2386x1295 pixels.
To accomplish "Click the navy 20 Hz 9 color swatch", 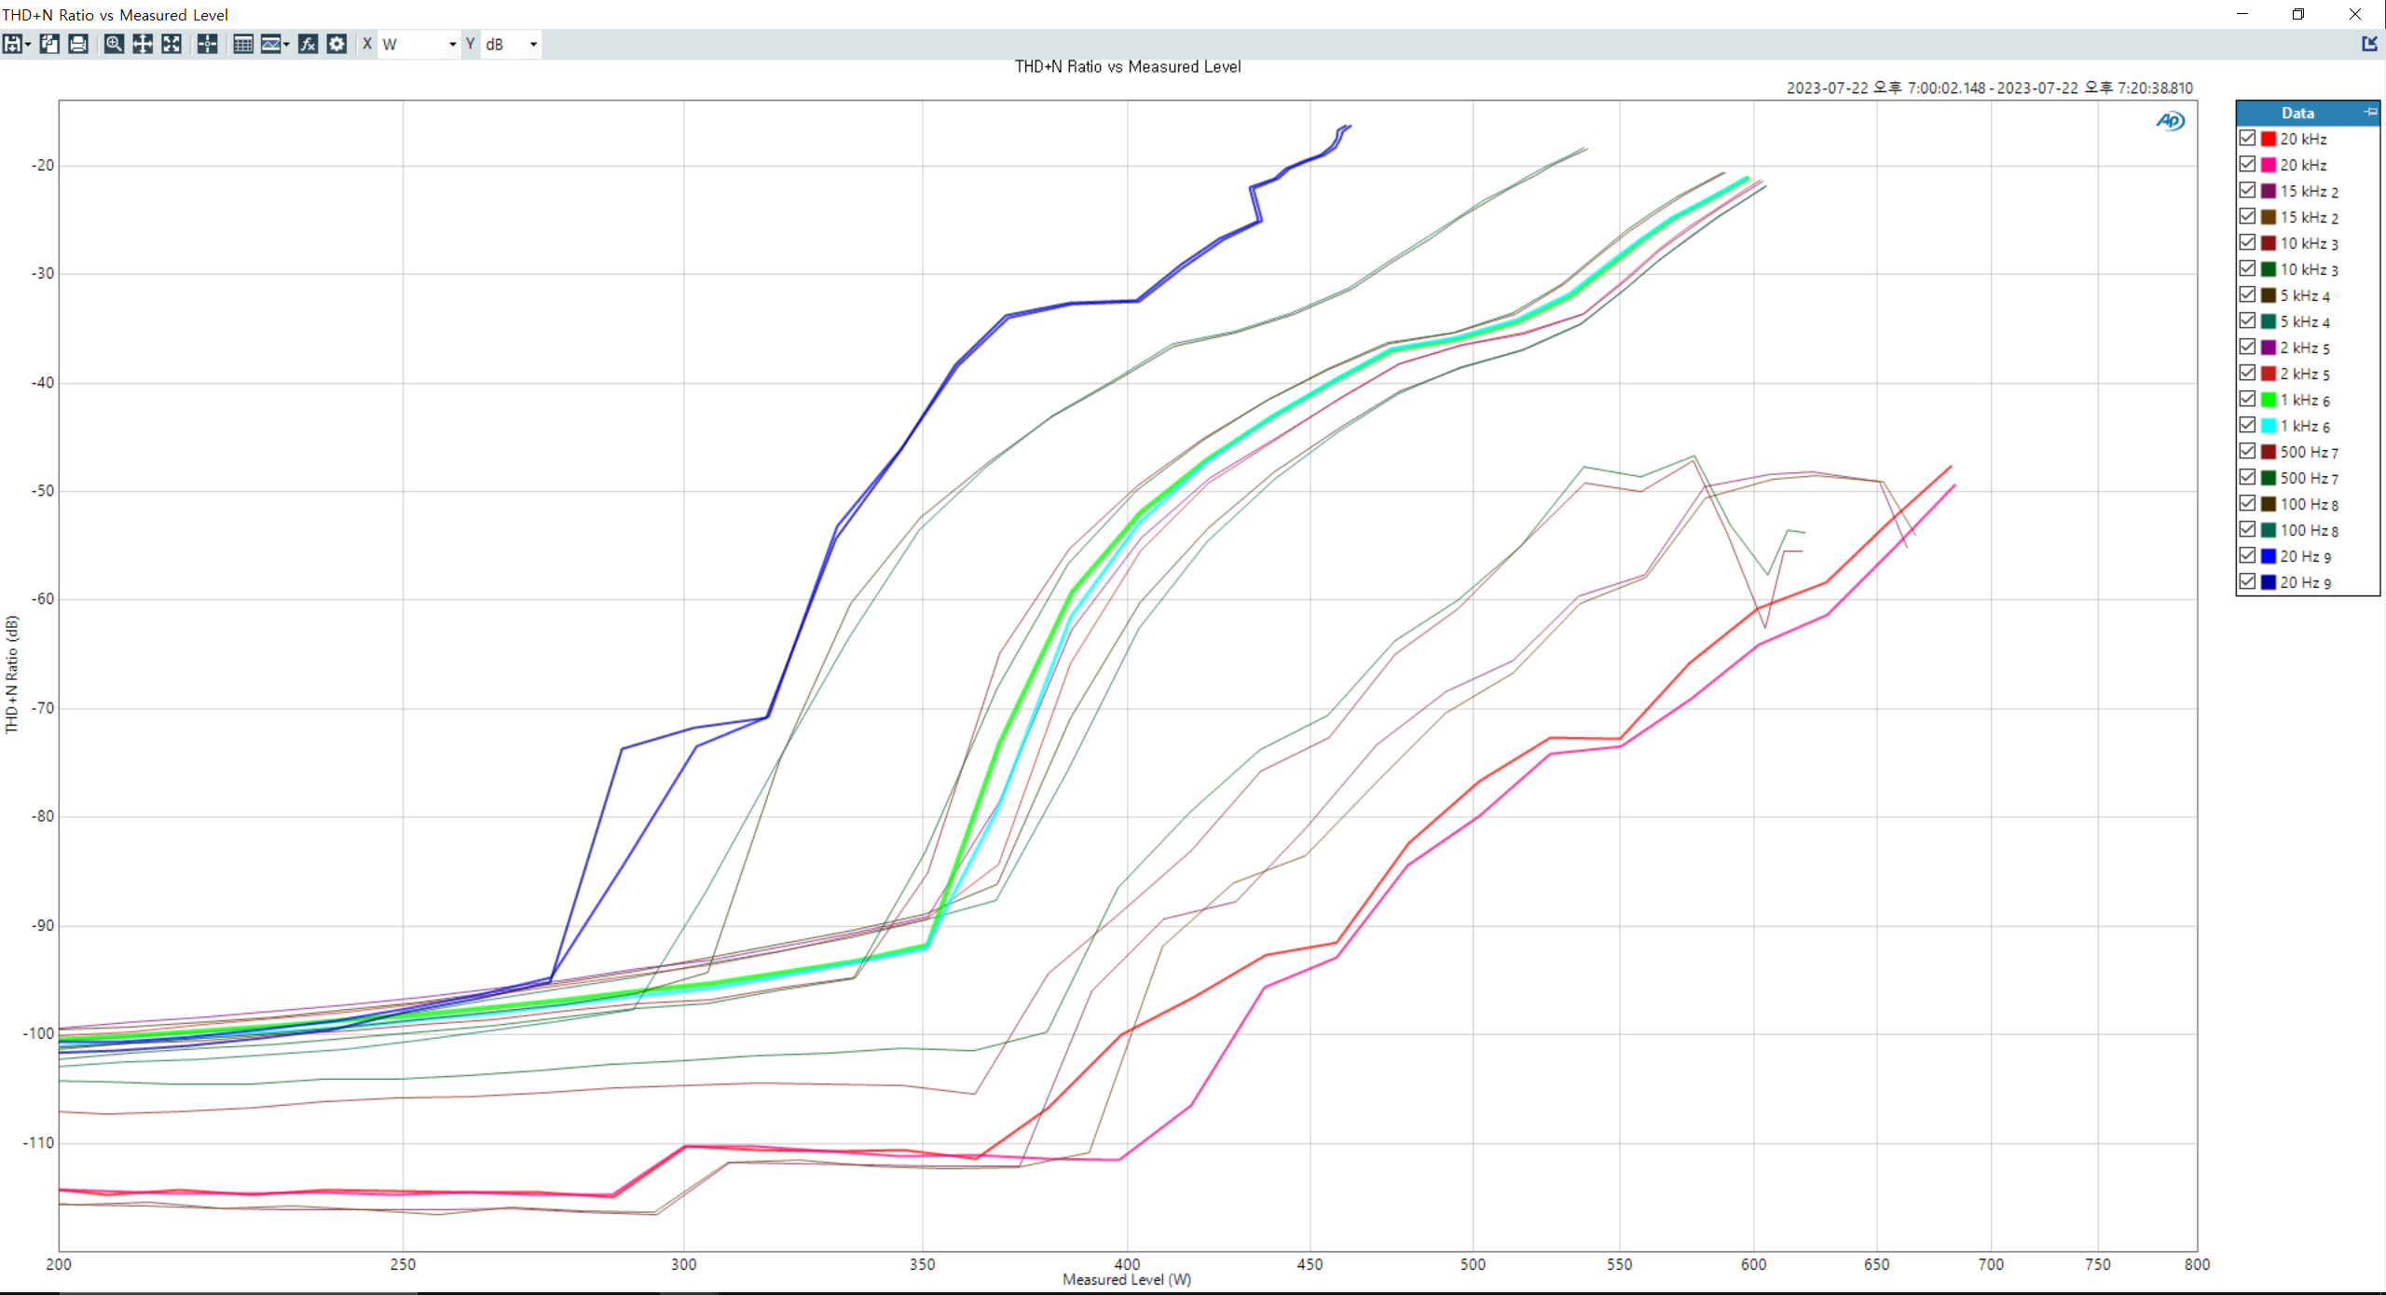I will click(2269, 582).
